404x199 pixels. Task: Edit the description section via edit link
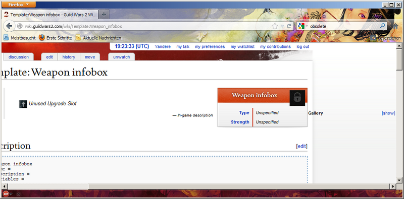(301, 146)
